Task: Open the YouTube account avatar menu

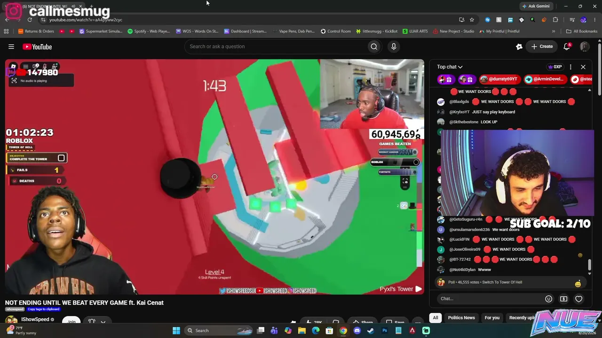Action: 584,46
